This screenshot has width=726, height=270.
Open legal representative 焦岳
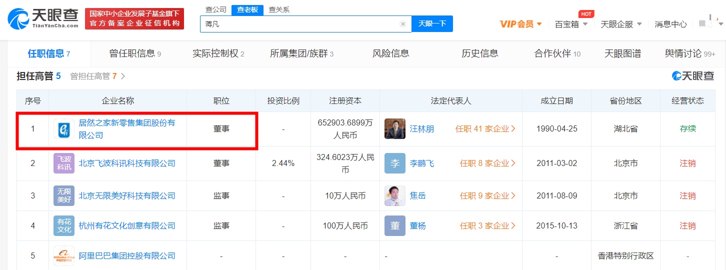[418, 196]
